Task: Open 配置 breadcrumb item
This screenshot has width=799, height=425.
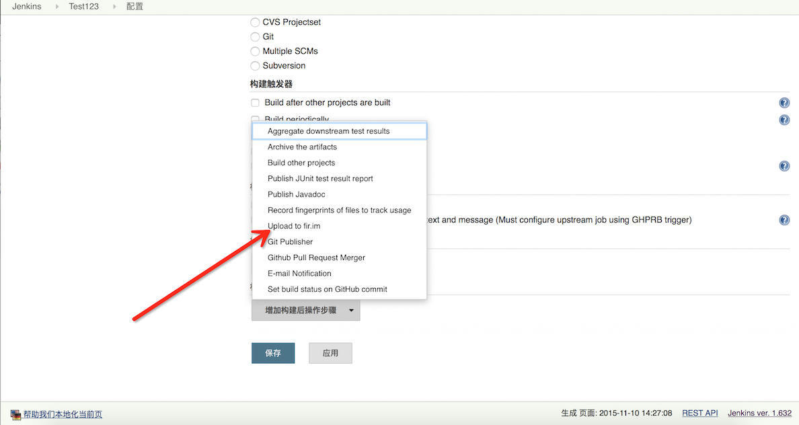Action: click(x=135, y=7)
